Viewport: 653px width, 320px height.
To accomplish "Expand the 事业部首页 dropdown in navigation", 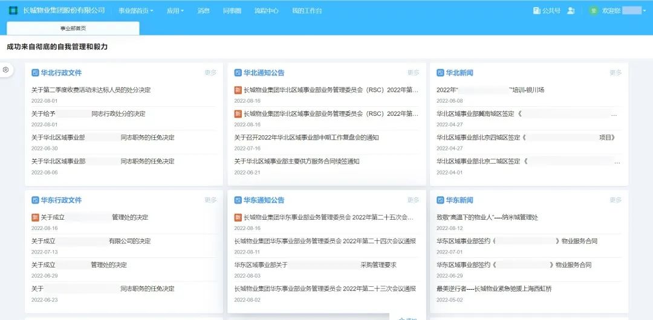I will point(136,11).
